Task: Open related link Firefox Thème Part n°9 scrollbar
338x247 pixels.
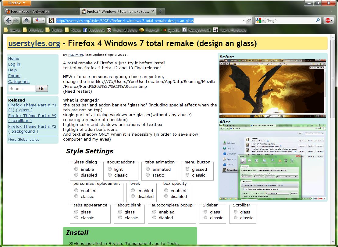Action: point(32,118)
